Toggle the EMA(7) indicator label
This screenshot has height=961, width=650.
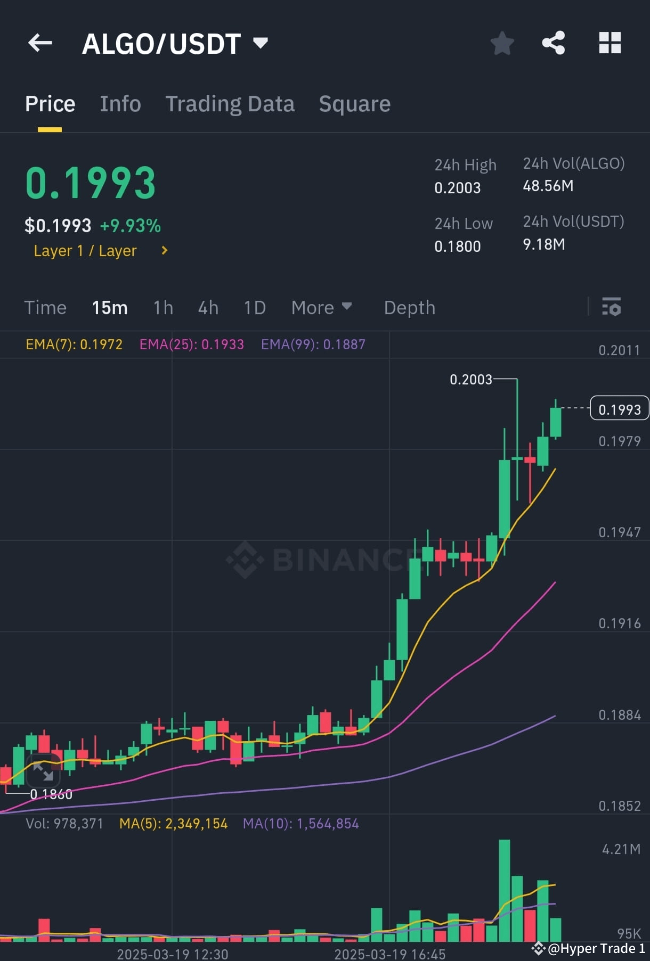[74, 344]
